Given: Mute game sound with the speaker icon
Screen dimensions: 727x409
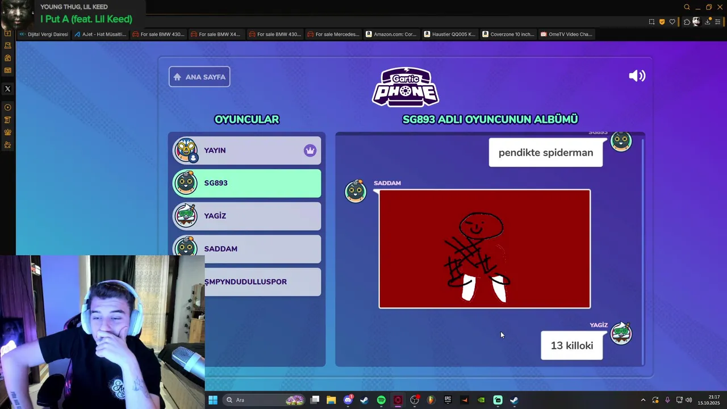Looking at the screenshot, I should coord(637,76).
